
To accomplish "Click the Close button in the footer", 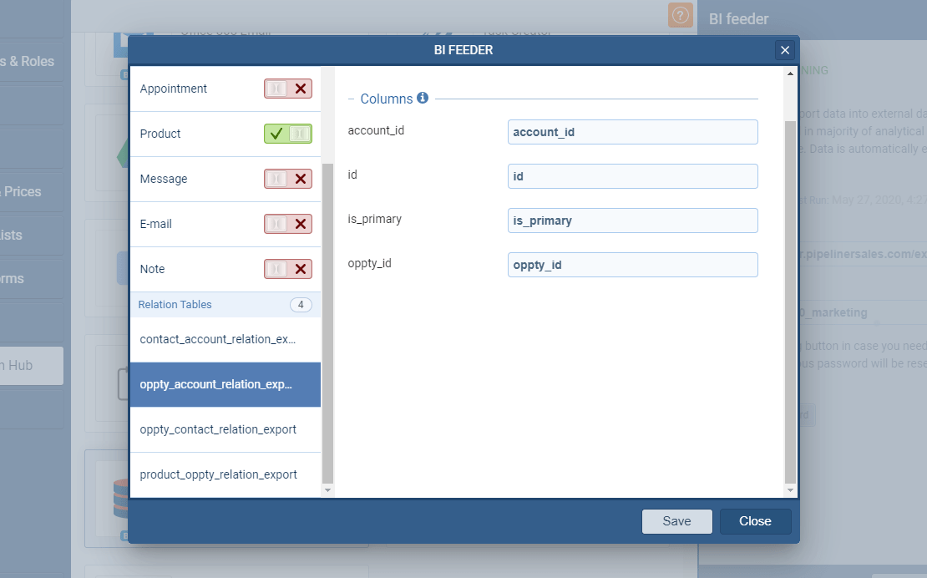I will pyautogui.click(x=755, y=521).
